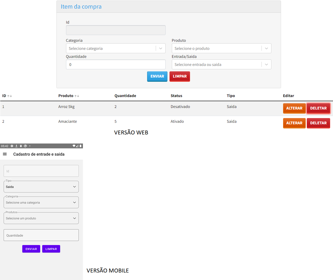
Task: Tap the purple ENVIAR button in mobile
Action: [31, 249]
